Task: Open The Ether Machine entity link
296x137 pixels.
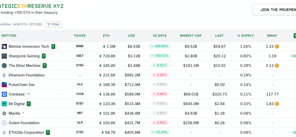Action: tap(25, 66)
